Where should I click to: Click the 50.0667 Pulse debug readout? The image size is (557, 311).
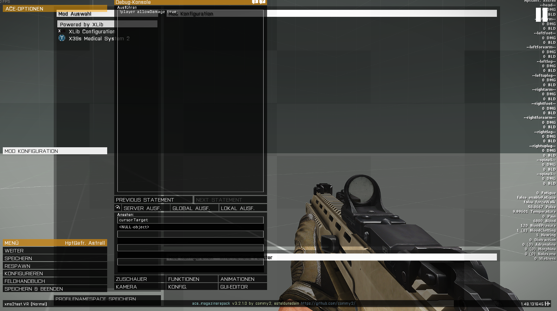pos(542,207)
